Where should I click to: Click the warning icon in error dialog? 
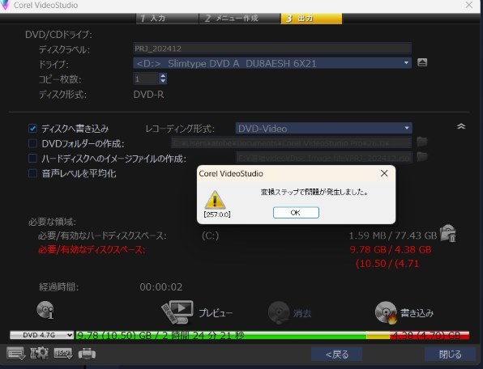[215, 200]
